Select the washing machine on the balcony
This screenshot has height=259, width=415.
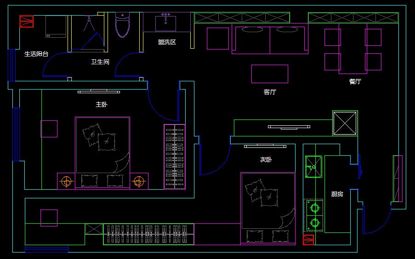[56, 27]
